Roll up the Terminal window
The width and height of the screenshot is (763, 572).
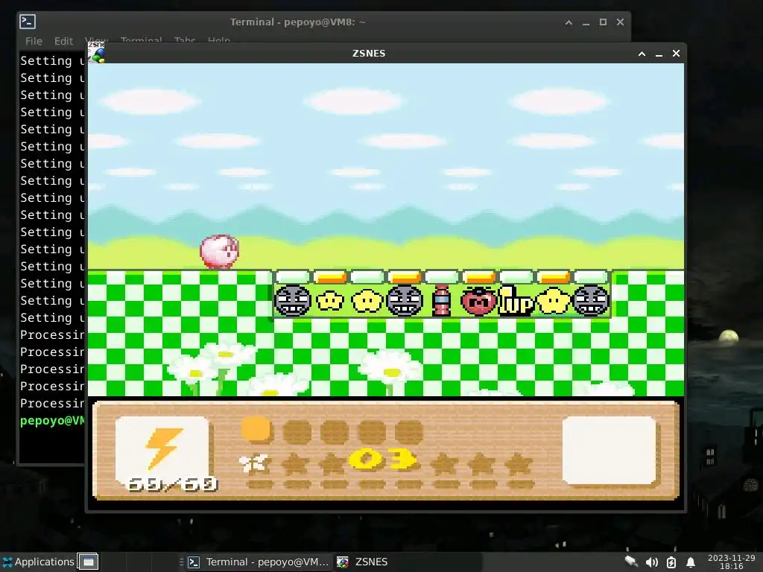[569, 22]
